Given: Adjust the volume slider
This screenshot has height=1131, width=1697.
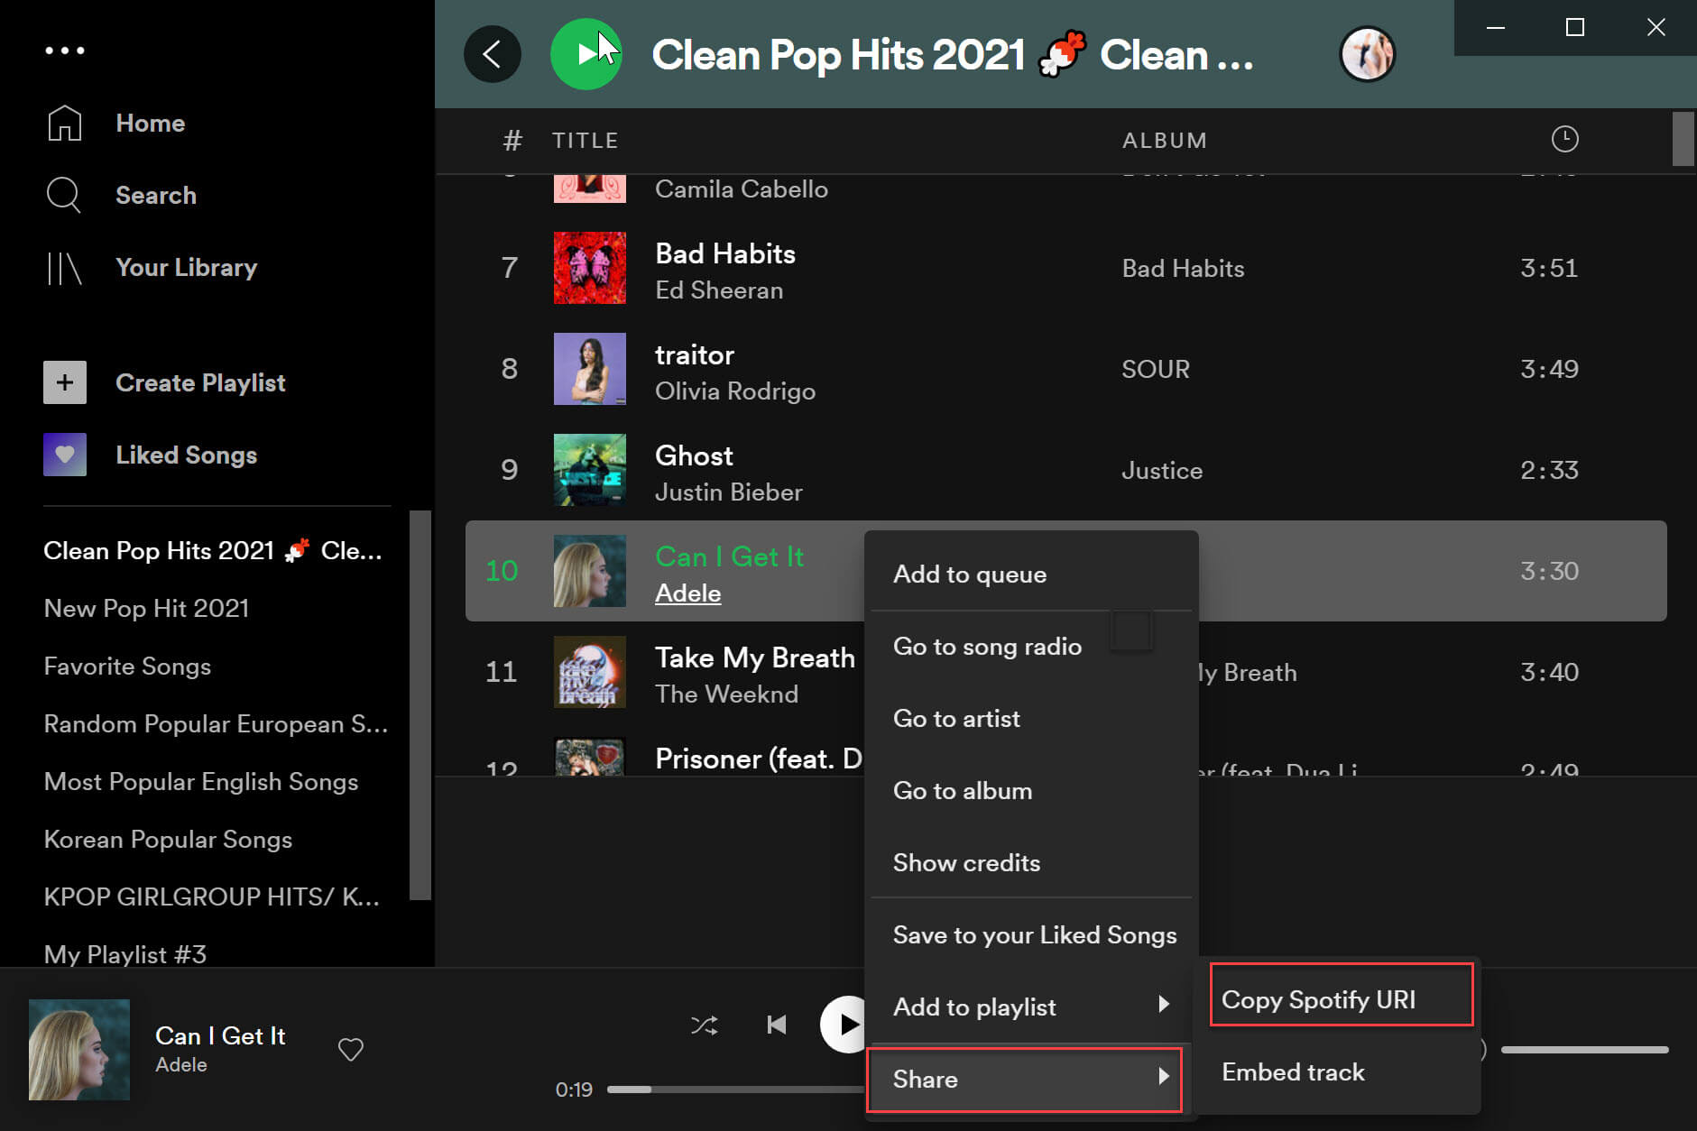Looking at the screenshot, I should coord(1584,1050).
